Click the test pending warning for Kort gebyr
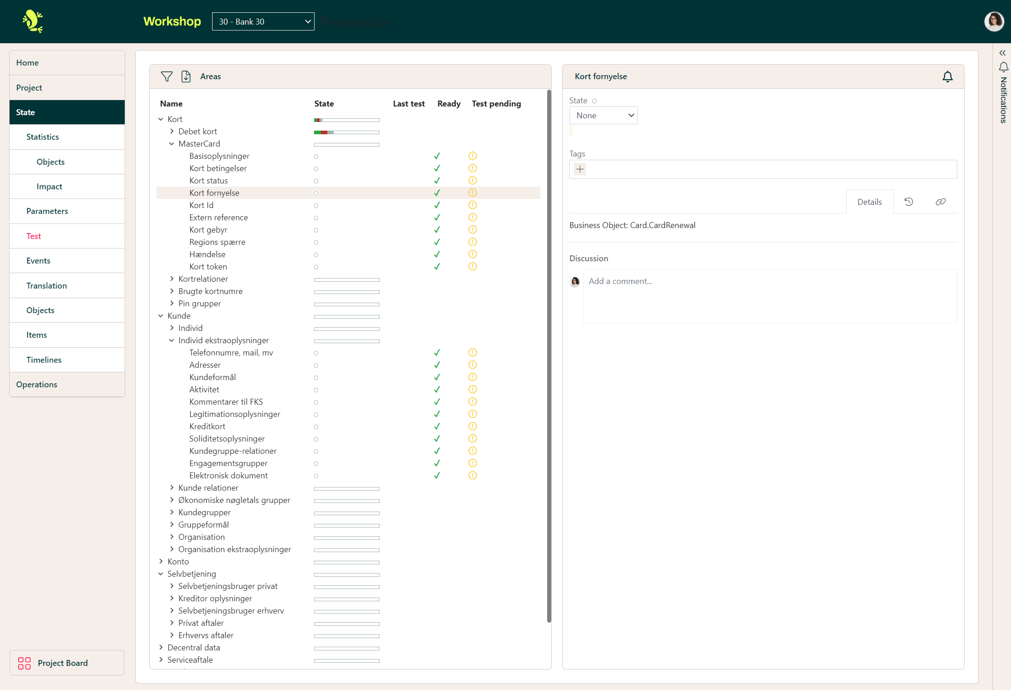This screenshot has width=1011, height=690. pos(472,230)
